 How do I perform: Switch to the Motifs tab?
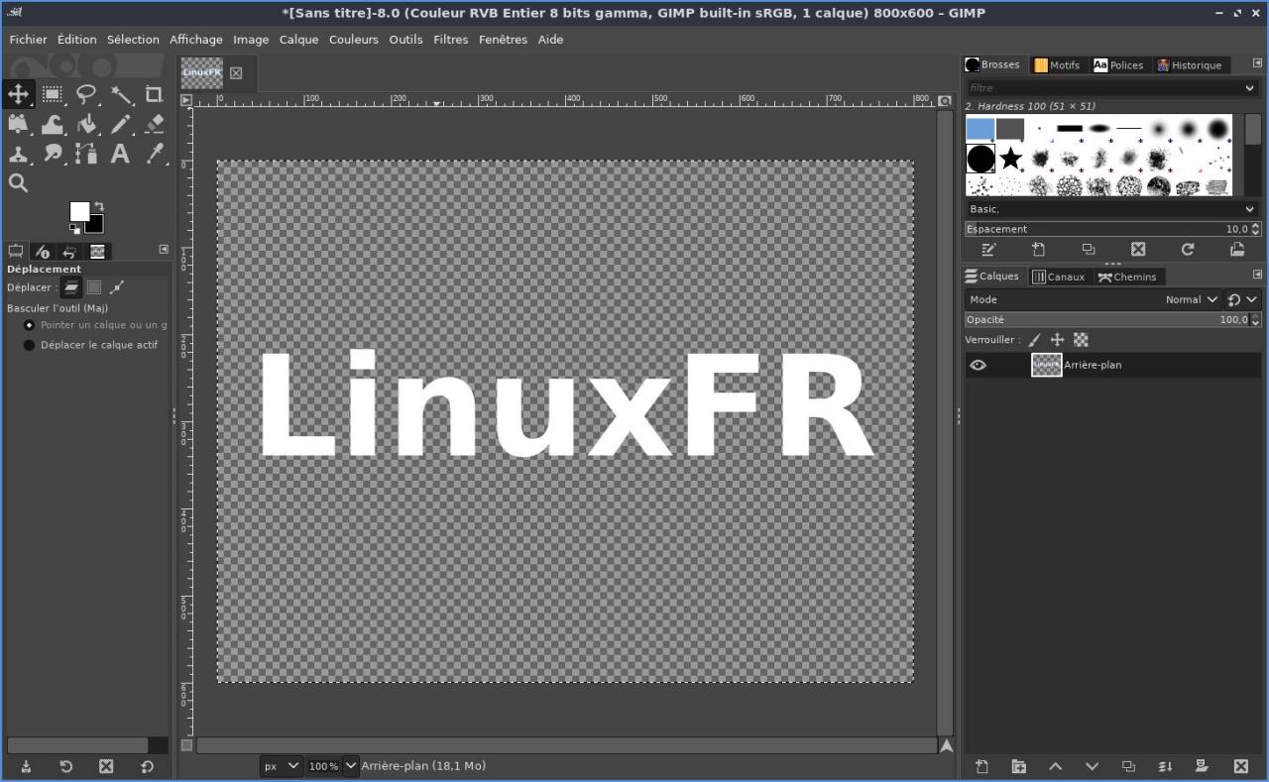coord(1057,64)
